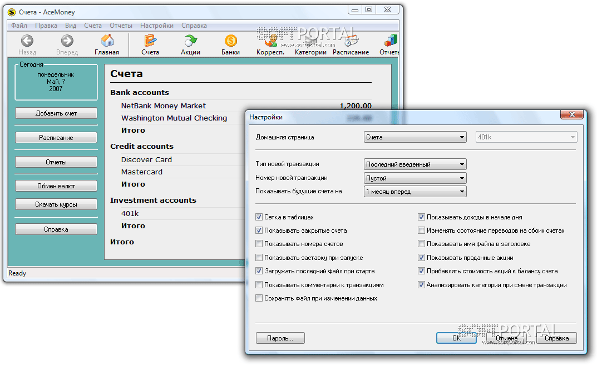
Task: Enable 'Показывать имя файла в заголовке'
Action: click(x=421, y=244)
